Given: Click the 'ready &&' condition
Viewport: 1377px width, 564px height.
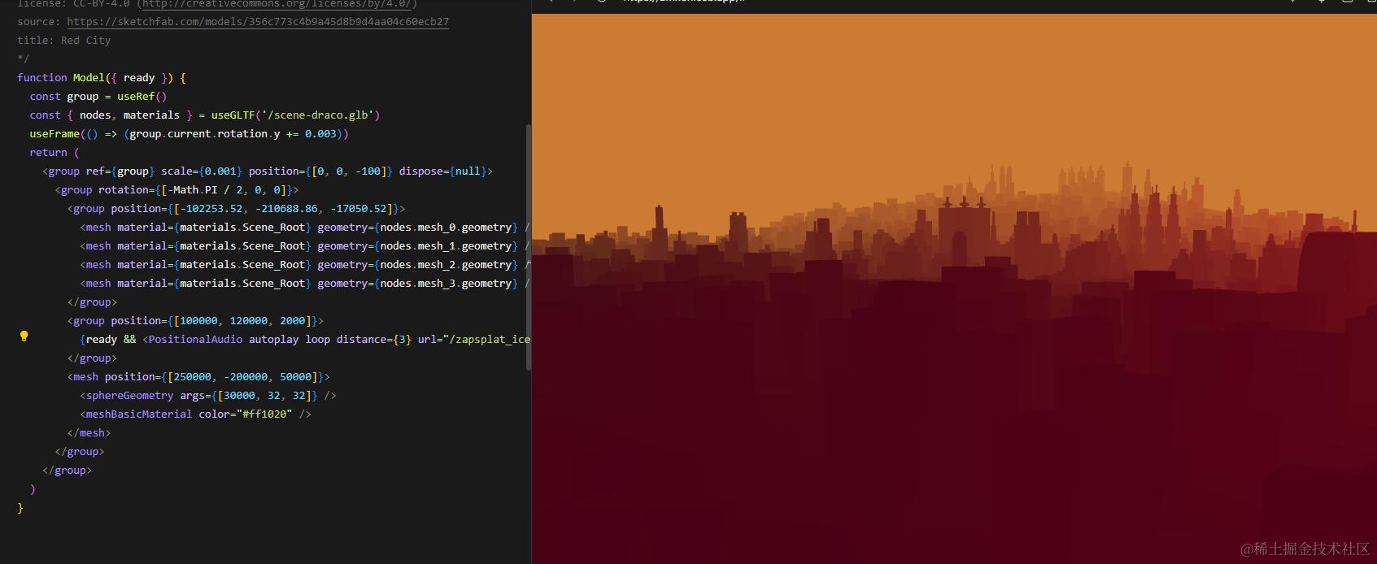Looking at the screenshot, I should coord(111,340).
